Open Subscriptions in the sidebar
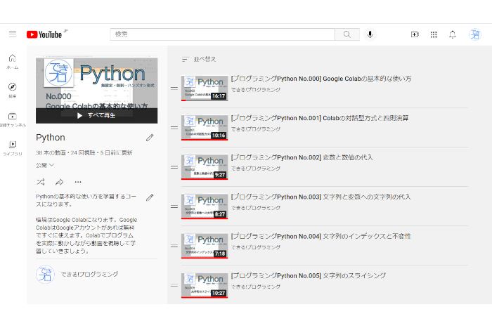 (x=13, y=119)
